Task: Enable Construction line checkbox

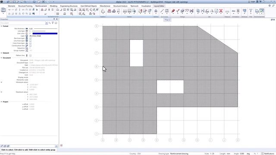Action: pyautogui.click(x=31, y=46)
